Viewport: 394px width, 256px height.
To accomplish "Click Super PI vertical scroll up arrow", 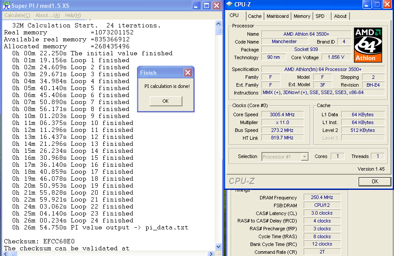I will click(218, 24).
